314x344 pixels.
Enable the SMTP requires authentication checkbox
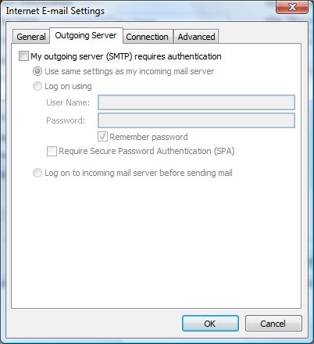[23, 56]
